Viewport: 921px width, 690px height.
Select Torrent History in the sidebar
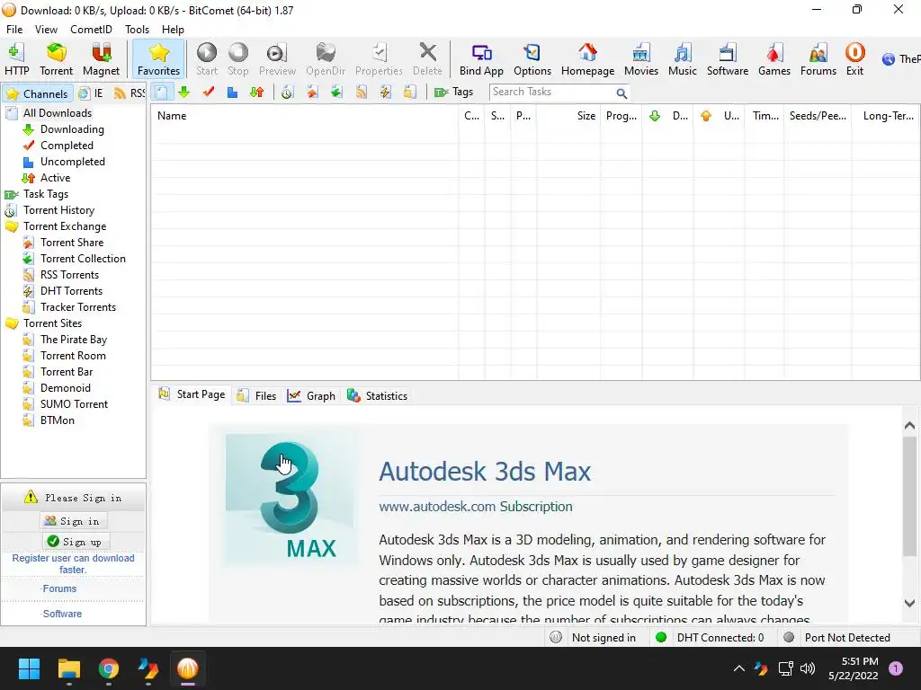pyautogui.click(x=58, y=210)
